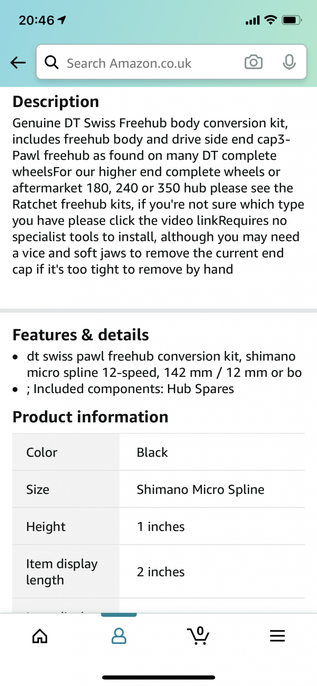317x686 pixels.
Task: Tap the back arrow icon
Action: [x=18, y=63]
